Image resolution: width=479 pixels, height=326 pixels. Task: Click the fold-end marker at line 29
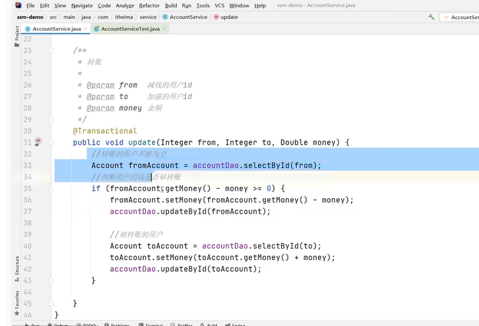click(x=51, y=120)
